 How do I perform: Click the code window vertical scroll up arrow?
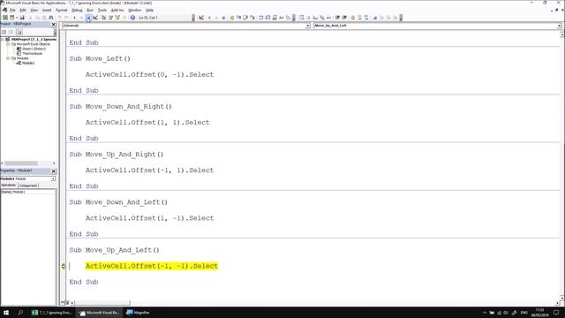pos(561,34)
